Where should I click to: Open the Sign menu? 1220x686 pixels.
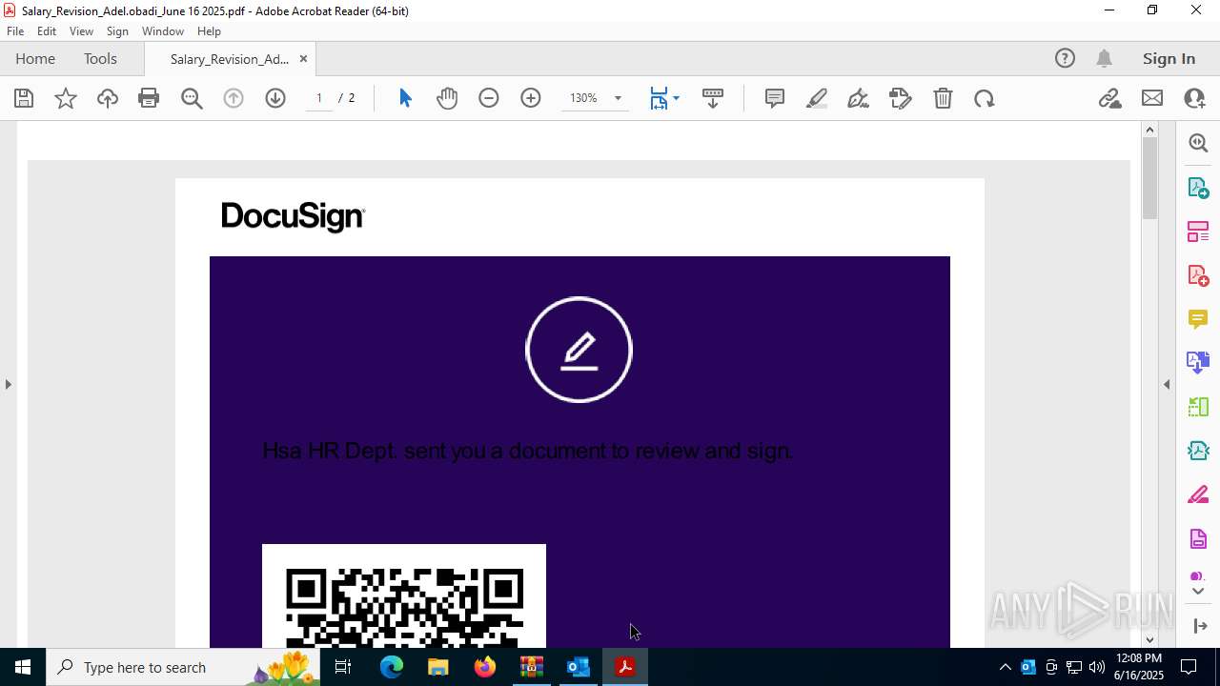[117, 31]
